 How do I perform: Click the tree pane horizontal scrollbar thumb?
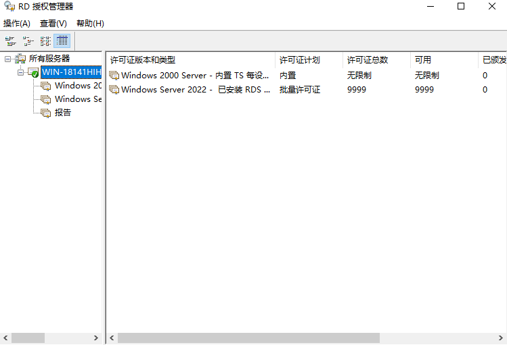click(x=28, y=338)
